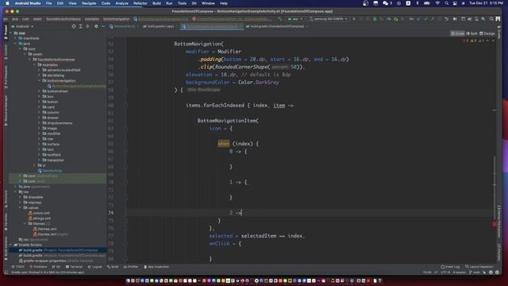Select Opened File target icon in Project panel
This screenshot has width=508, height=286.
click(74, 26)
